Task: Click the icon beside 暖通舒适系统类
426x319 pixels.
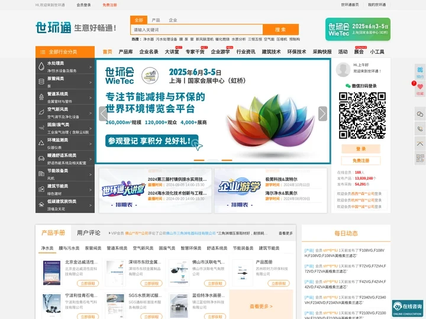Action: [x=41, y=158]
